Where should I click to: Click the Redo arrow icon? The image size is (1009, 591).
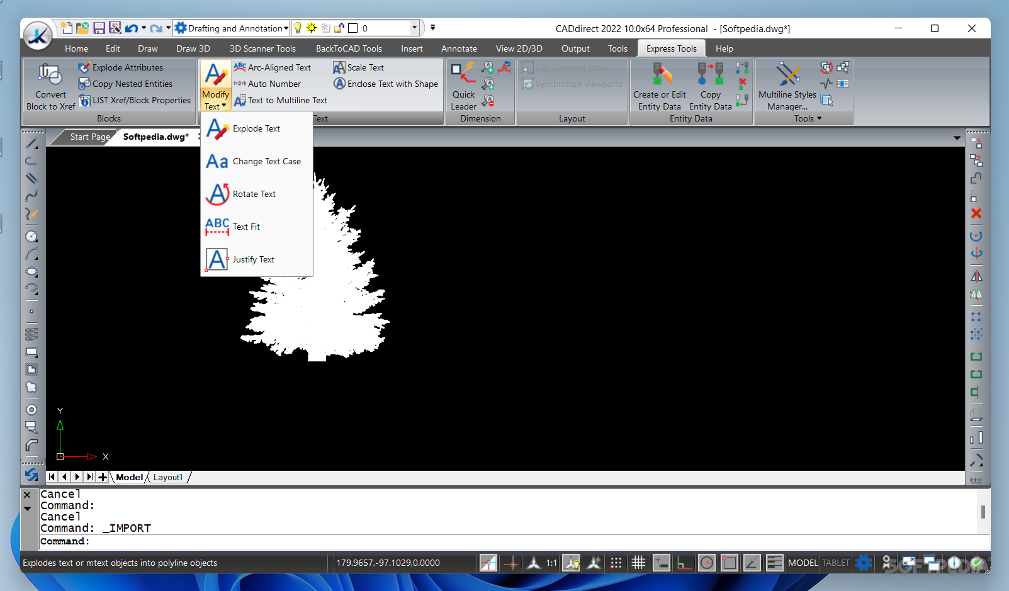click(x=156, y=28)
